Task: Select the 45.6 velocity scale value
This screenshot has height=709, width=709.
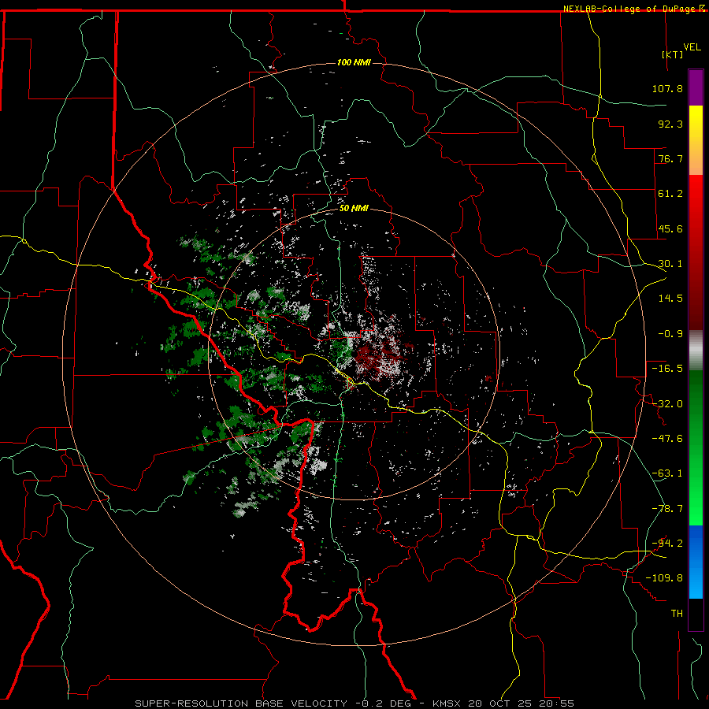Action: tap(670, 228)
